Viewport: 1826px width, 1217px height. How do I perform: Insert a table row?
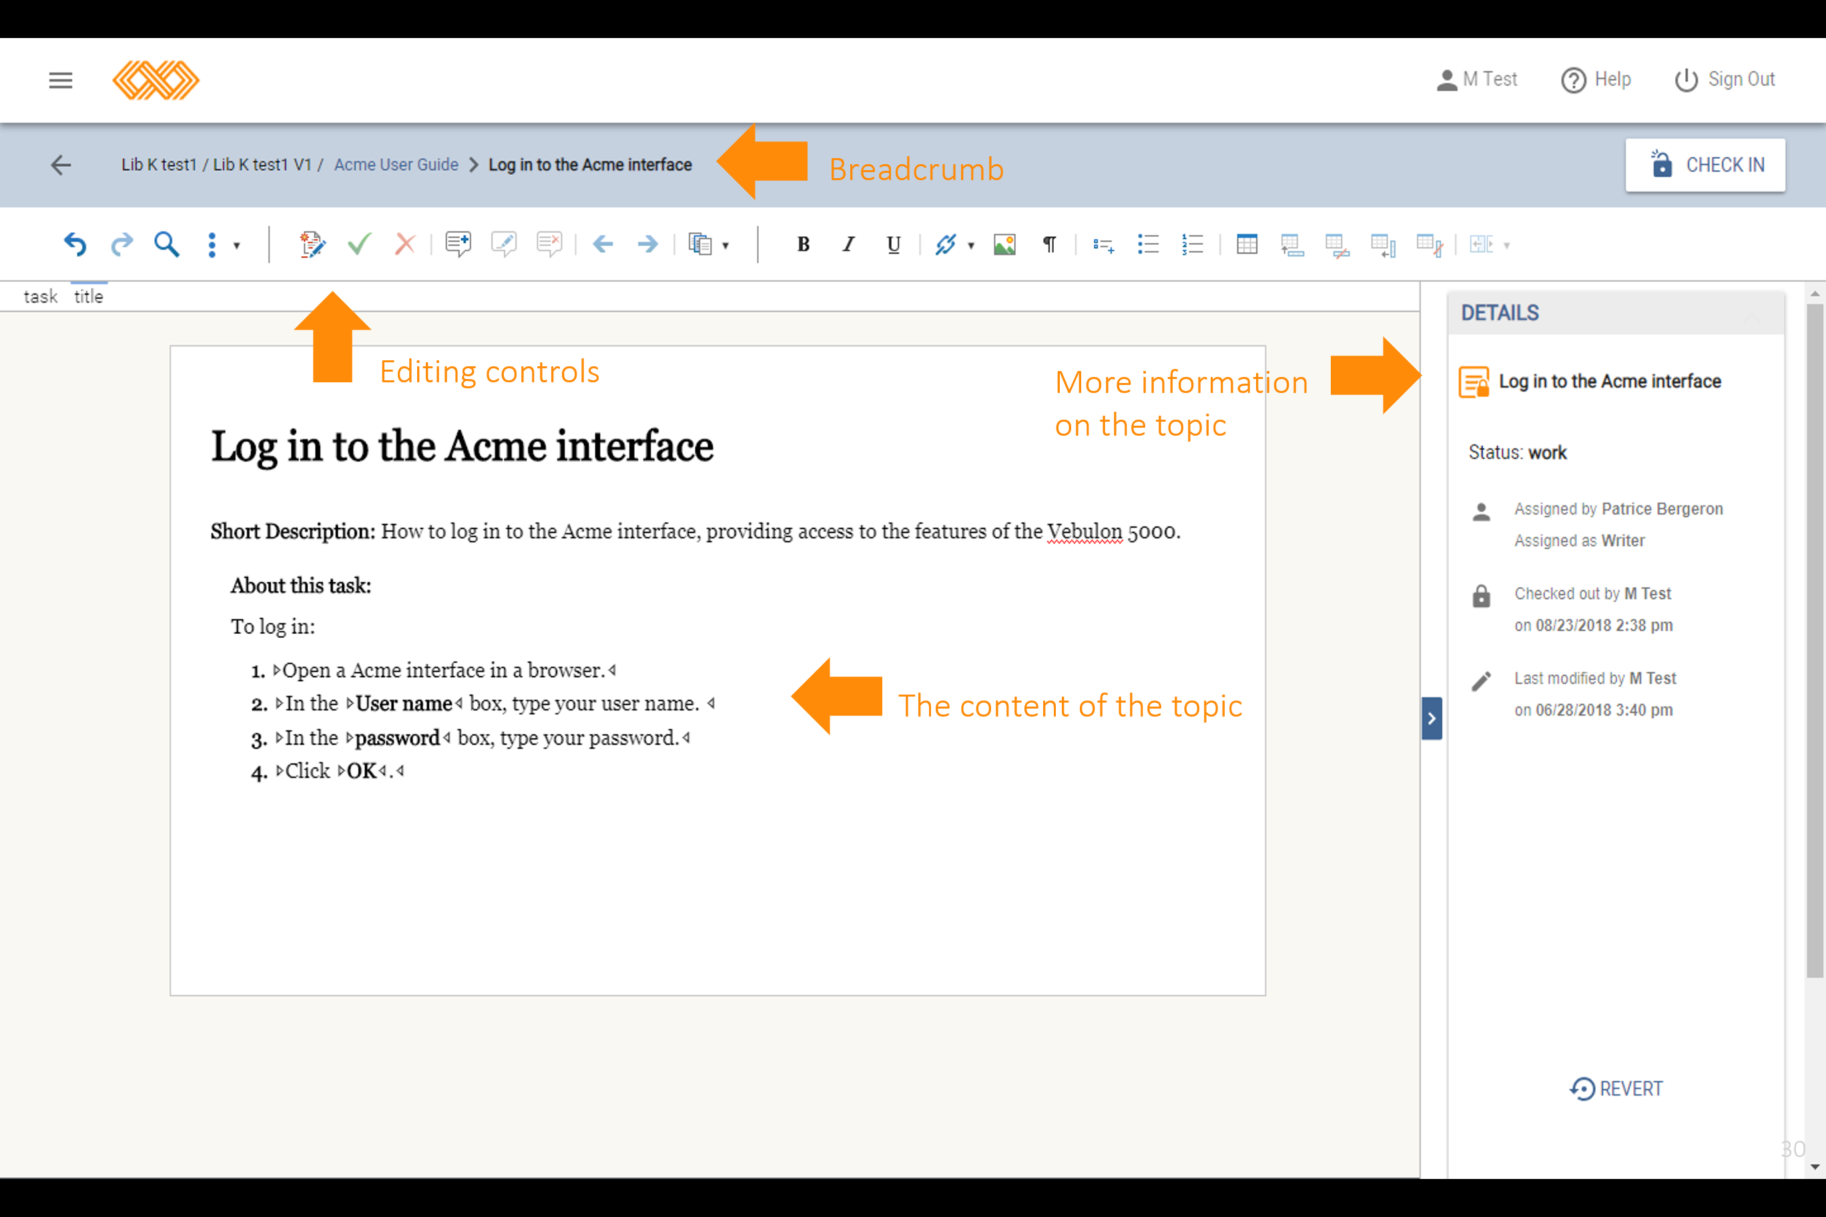coord(1292,246)
